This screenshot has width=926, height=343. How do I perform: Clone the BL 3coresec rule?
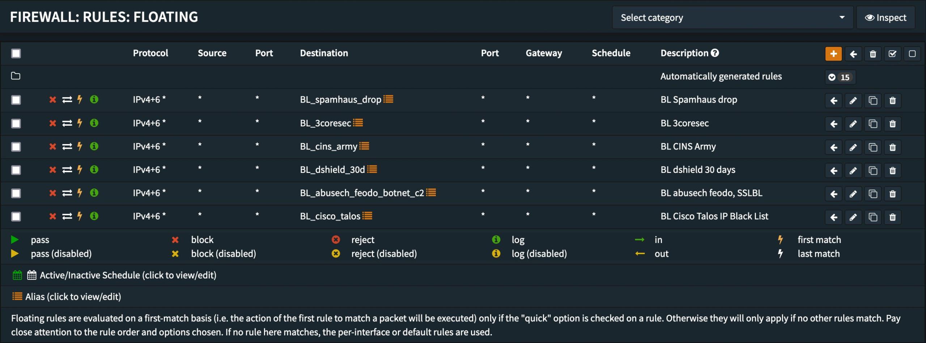(x=873, y=124)
